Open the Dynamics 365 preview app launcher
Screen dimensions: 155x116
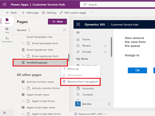click(x=78, y=24)
